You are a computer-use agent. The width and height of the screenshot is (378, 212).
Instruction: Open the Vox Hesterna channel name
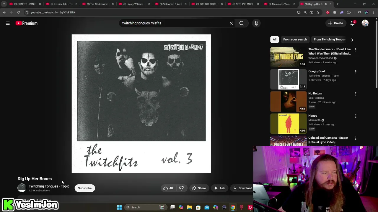316,98
